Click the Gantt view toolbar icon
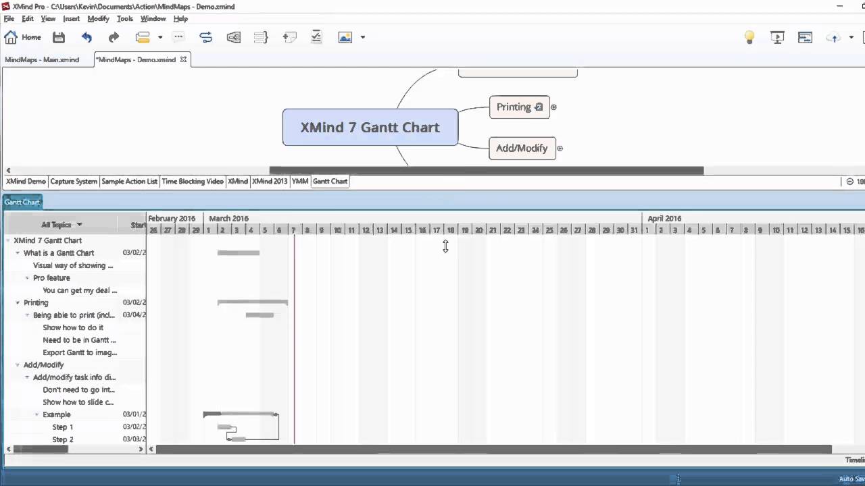 pos(805,37)
